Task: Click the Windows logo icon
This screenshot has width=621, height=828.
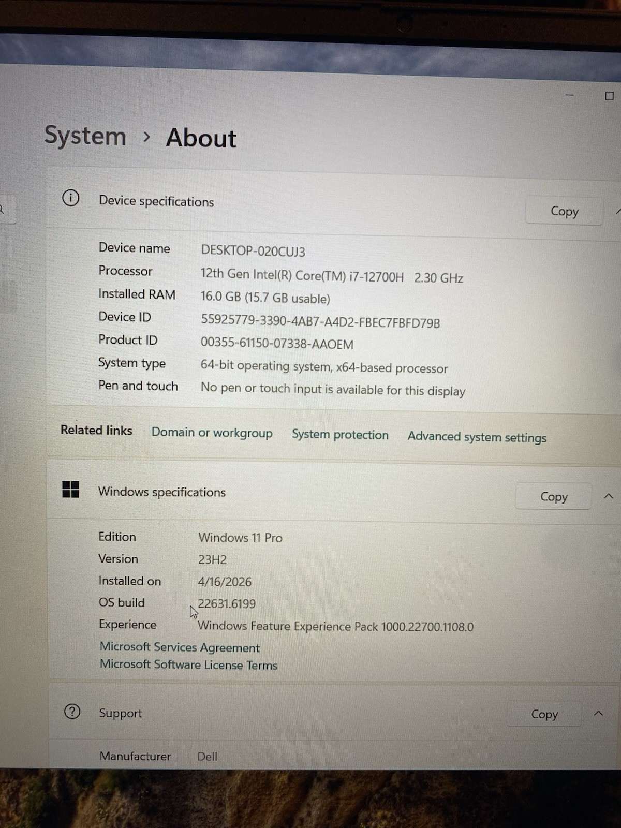Action: pyautogui.click(x=70, y=489)
